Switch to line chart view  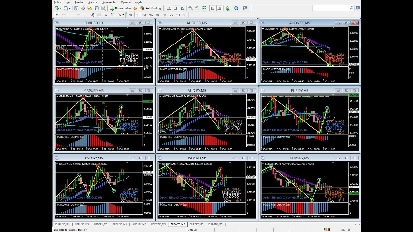pos(182,8)
